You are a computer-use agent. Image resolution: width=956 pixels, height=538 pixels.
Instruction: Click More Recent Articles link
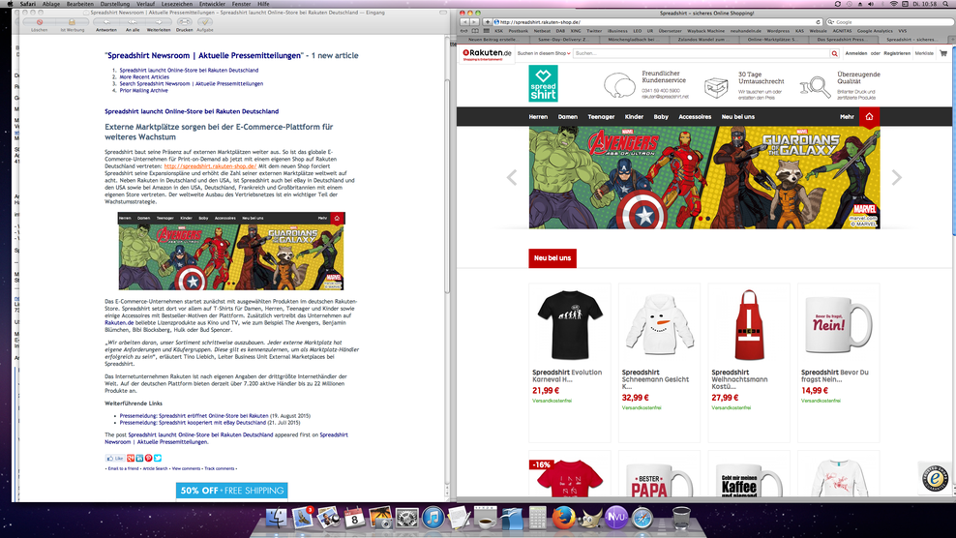pos(144,76)
